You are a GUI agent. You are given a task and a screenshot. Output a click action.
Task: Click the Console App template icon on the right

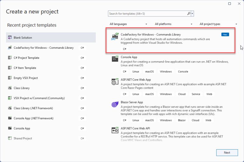[x=115, y=59]
